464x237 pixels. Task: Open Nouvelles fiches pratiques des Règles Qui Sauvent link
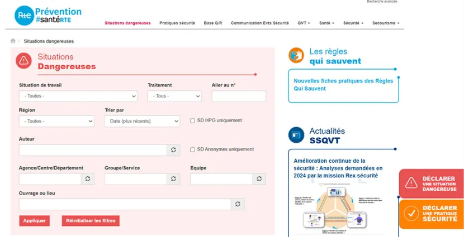click(x=343, y=85)
